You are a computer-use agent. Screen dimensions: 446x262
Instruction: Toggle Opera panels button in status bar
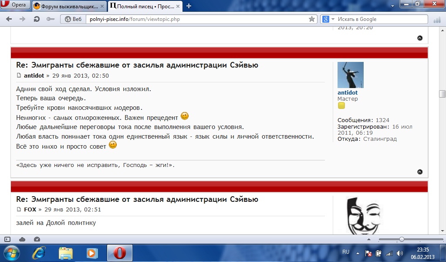click(8, 239)
